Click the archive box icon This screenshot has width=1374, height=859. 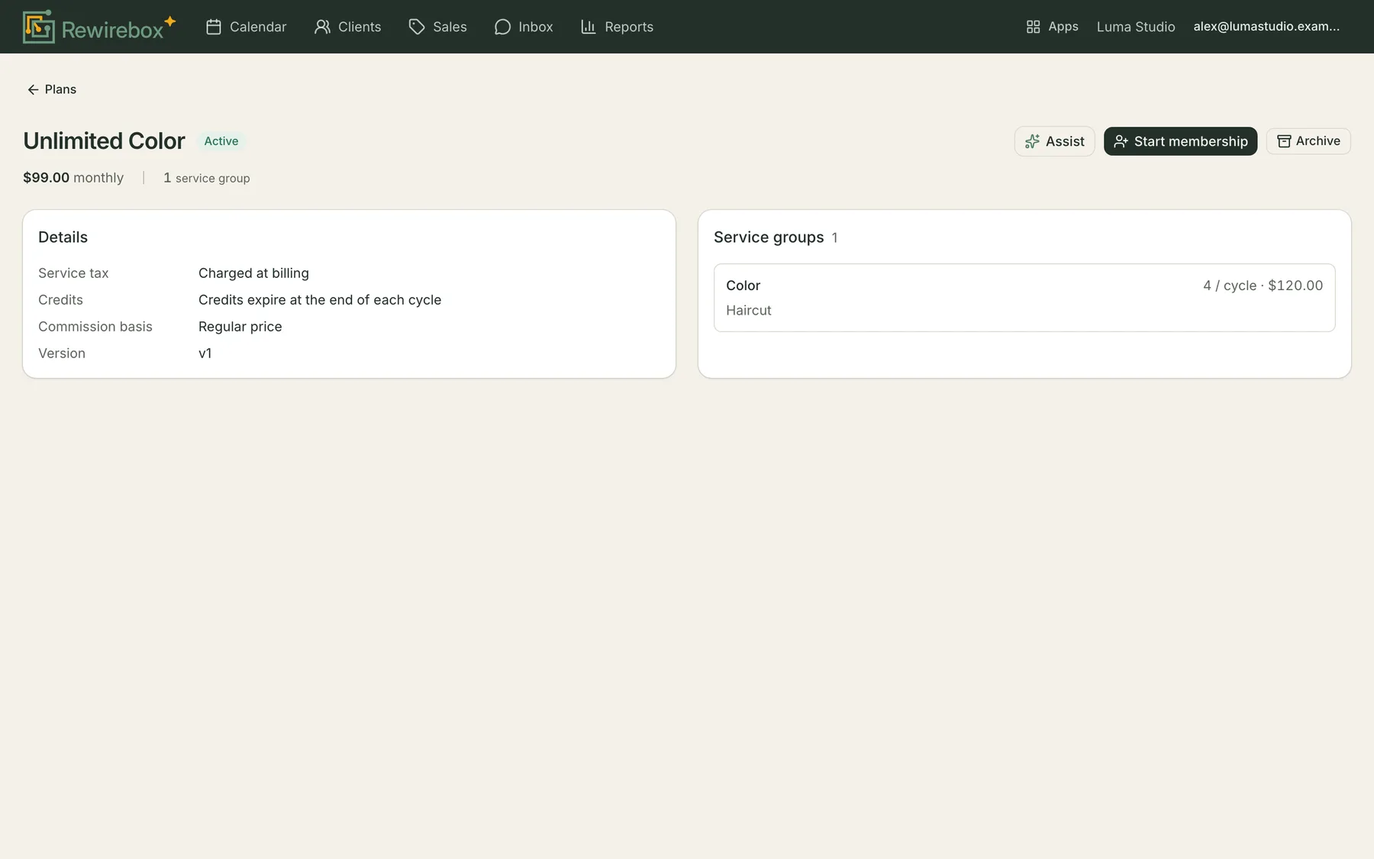pos(1284,141)
